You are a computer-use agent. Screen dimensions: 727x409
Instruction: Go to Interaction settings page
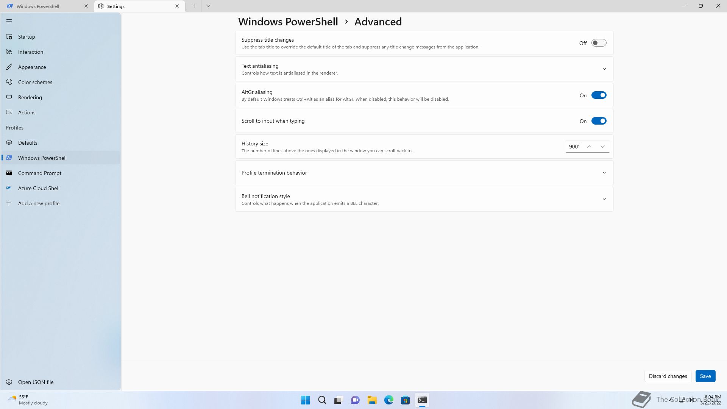[x=61, y=52]
